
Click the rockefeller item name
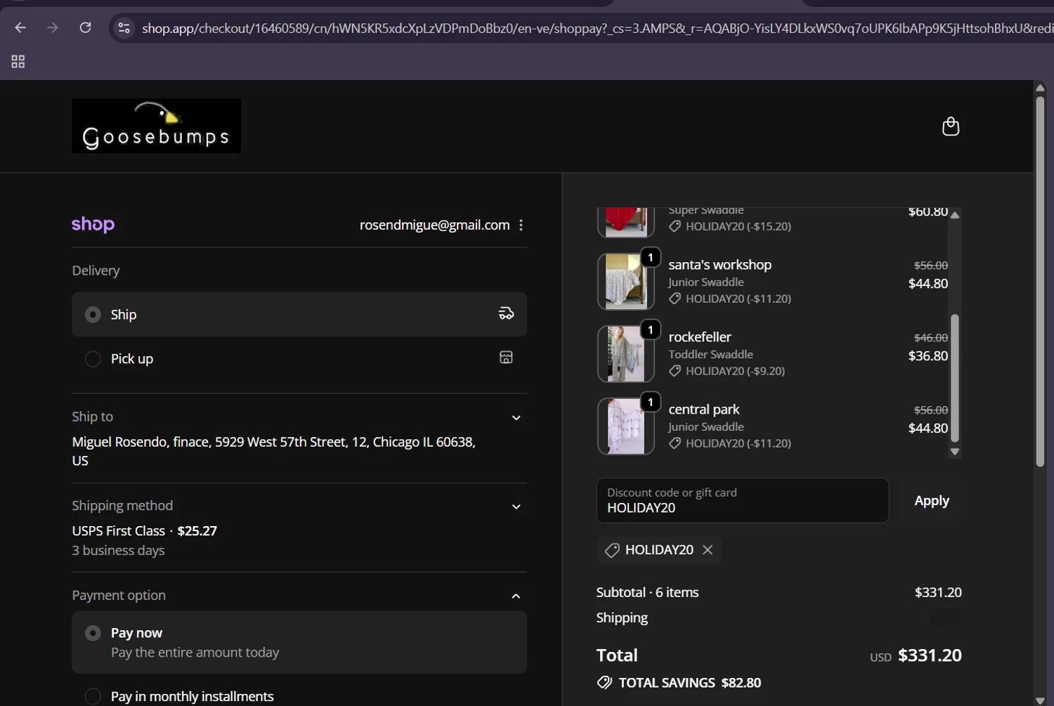(x=700, y=337)
